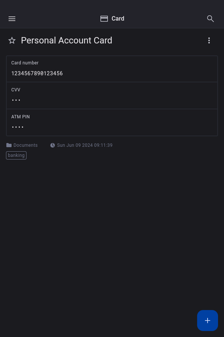Click the Sun Jun 09 2024 timestamp
Viewport: 224px width, 337px height.
pyautogui.click(x=85, y=145)
